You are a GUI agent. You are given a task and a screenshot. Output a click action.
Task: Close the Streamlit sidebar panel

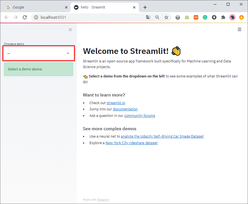coord(70,30)
